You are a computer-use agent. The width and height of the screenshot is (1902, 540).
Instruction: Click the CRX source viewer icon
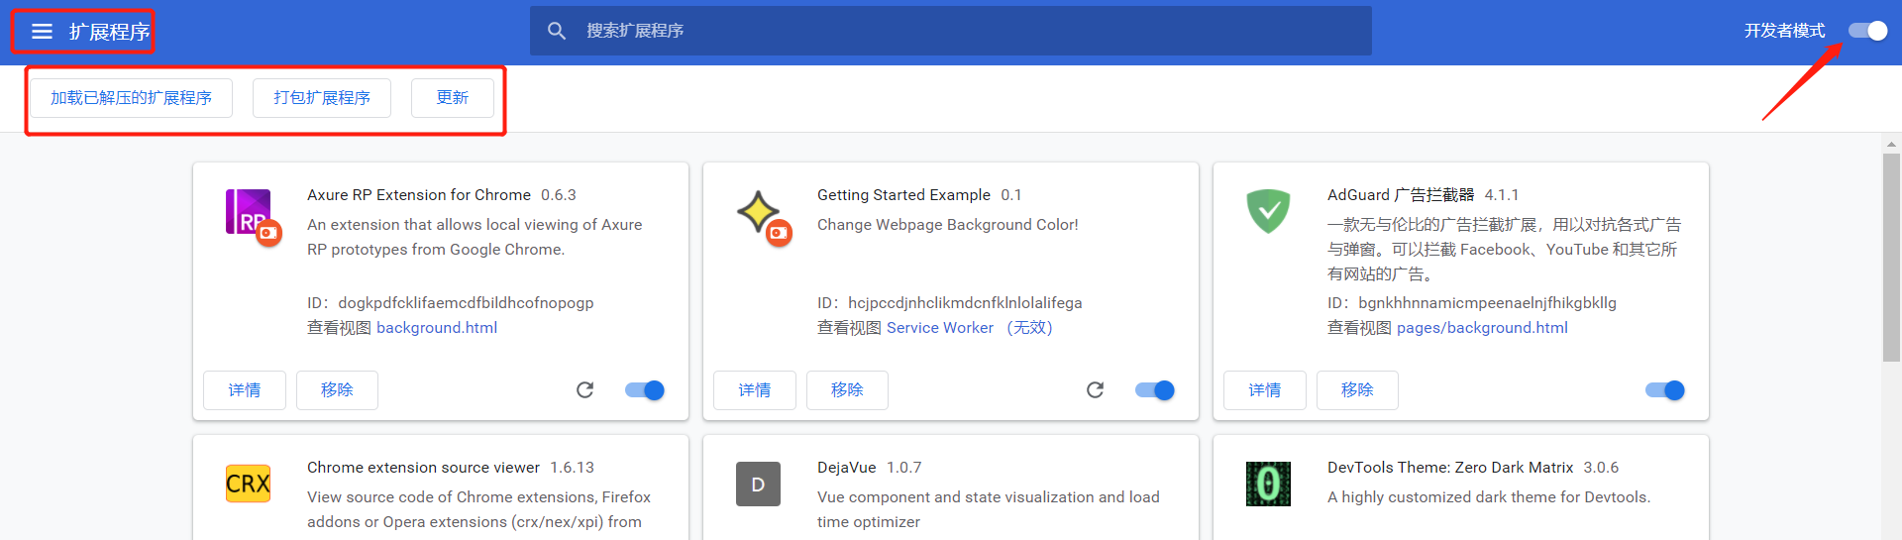point(248,484)
